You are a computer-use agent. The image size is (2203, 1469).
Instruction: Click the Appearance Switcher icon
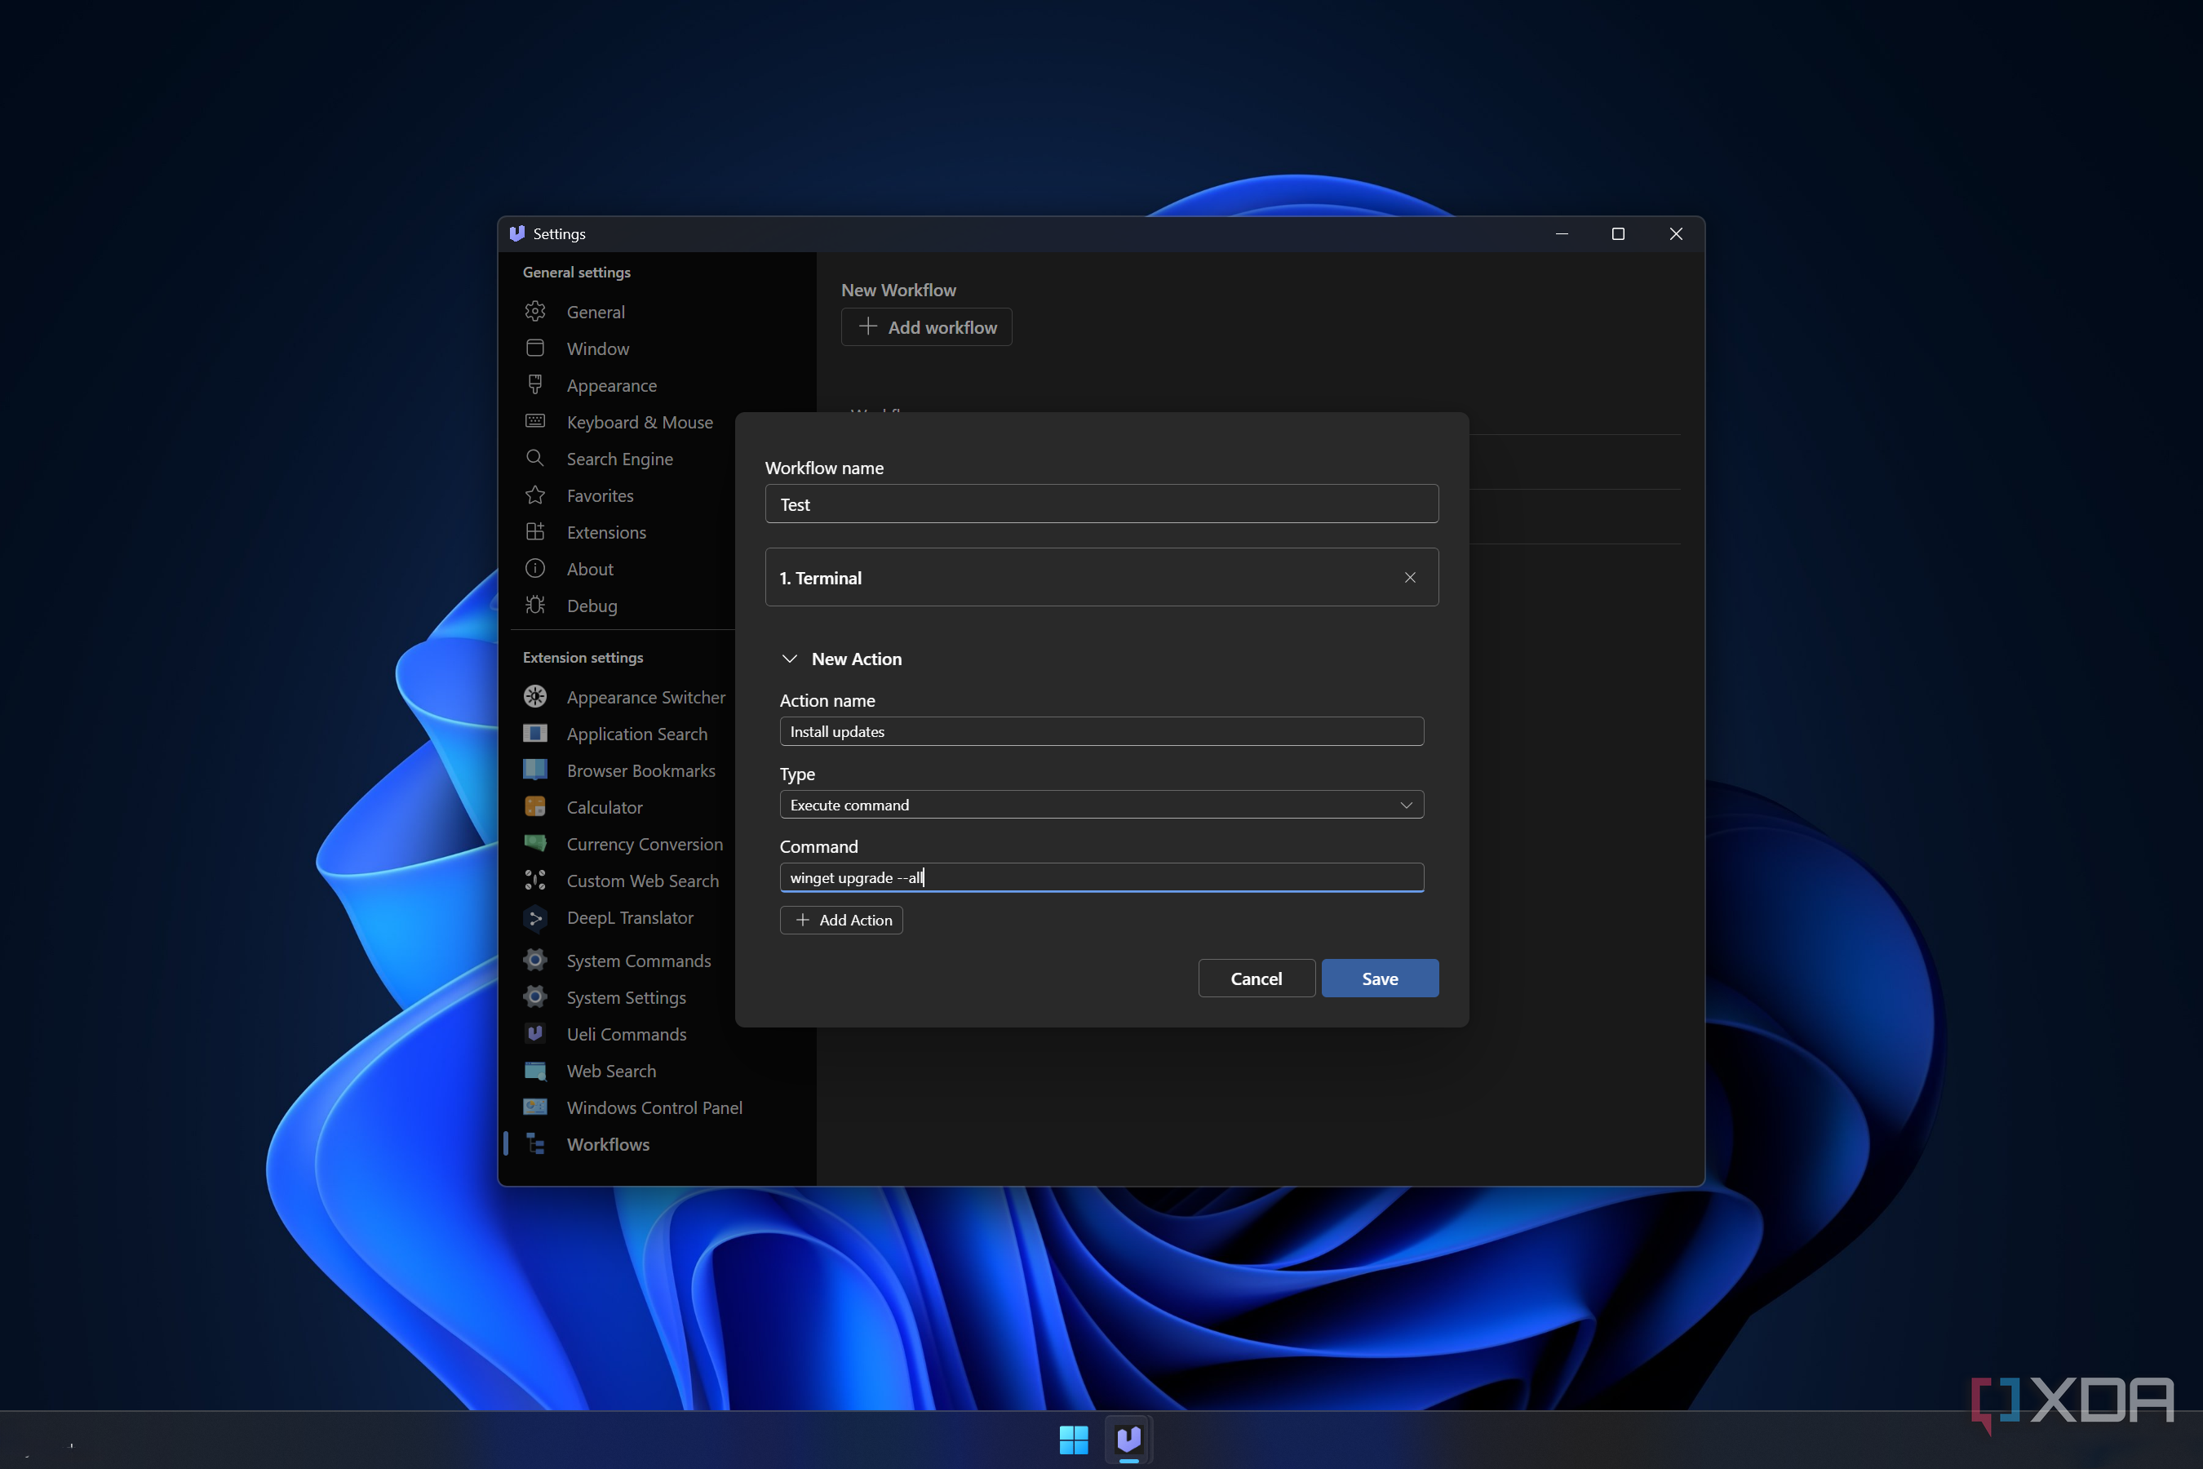point(534,696)
